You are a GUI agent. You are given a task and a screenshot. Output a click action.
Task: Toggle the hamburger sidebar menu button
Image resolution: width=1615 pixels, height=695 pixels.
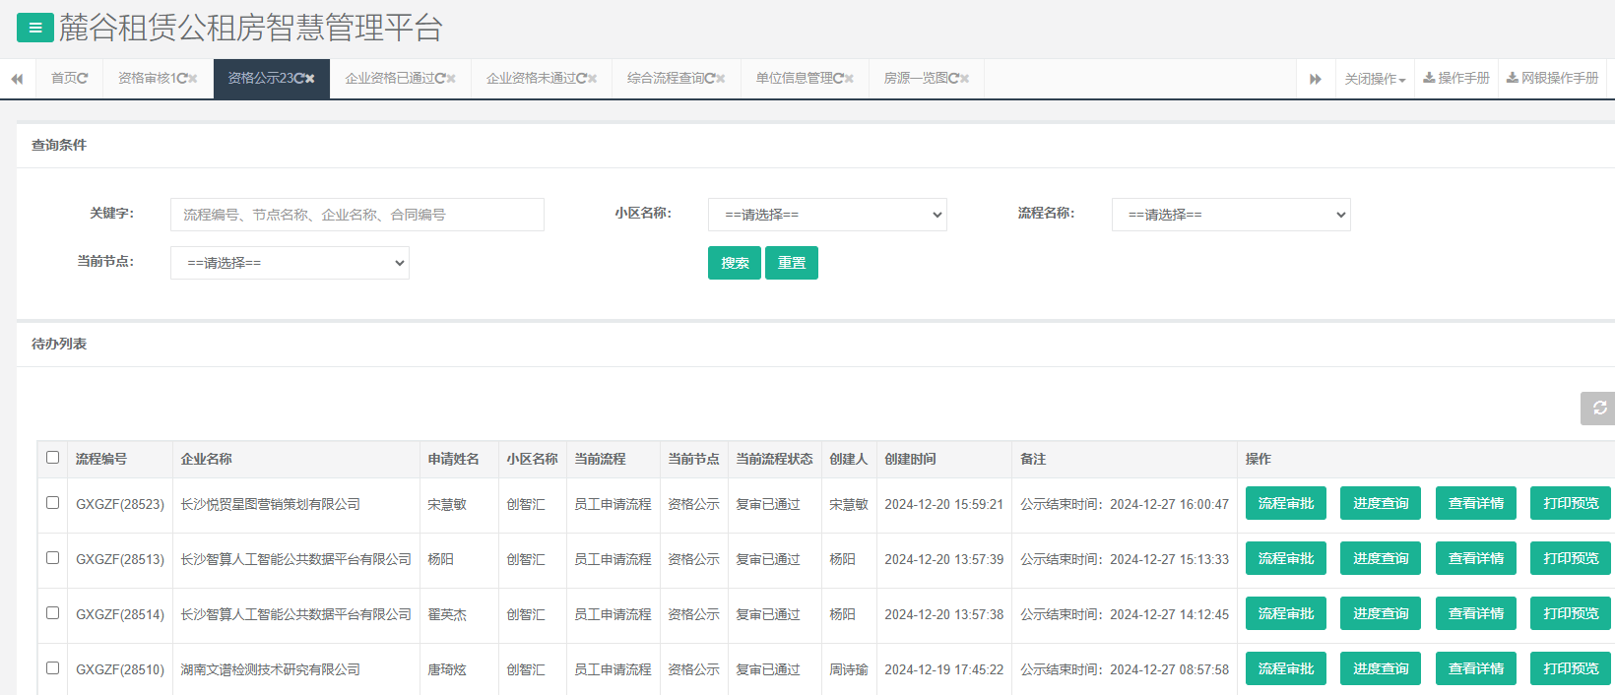coord(34,28)
